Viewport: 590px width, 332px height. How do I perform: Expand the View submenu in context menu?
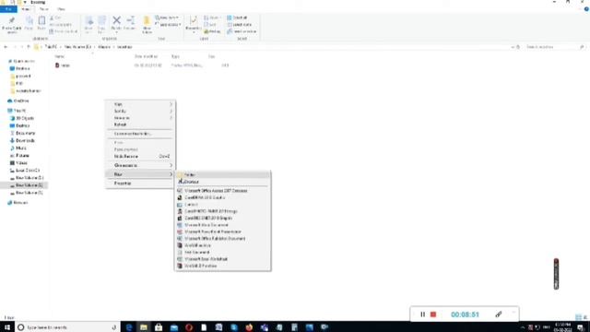pos(139,104)
